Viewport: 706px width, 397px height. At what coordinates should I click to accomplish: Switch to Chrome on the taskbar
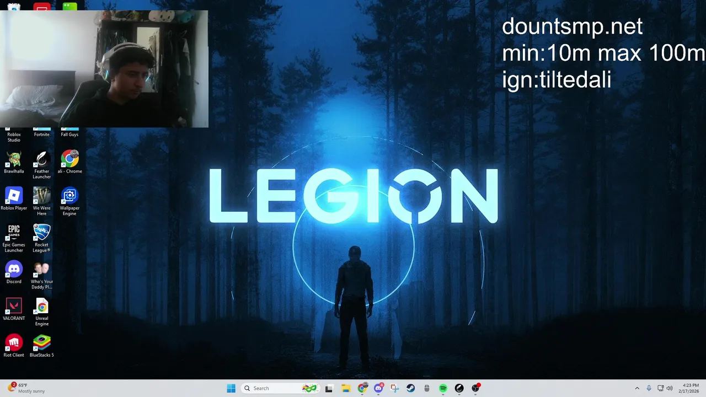[x=362, y=388]
